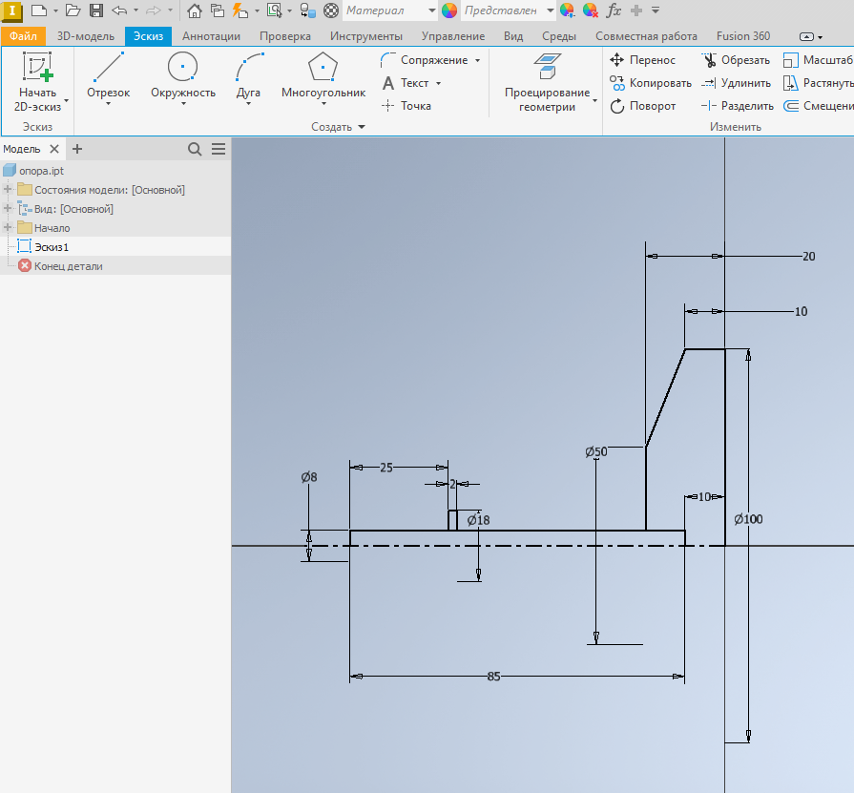Select Эскиз1 in the model tree
This screenshot has width=854, height=793.
(52, 247)
